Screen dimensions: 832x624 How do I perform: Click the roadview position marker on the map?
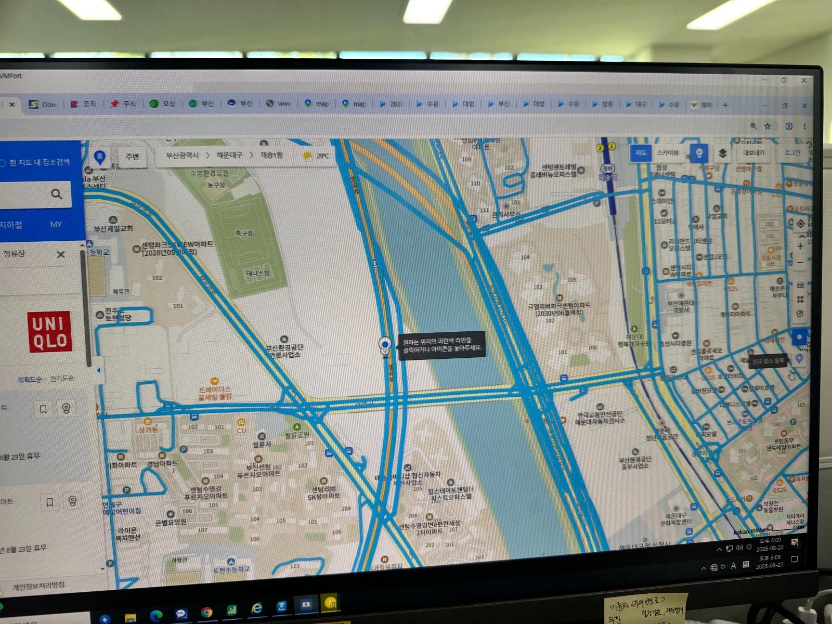point(385,345)
